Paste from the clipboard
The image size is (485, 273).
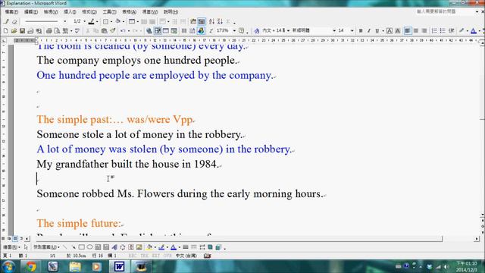tap(105, 30)
